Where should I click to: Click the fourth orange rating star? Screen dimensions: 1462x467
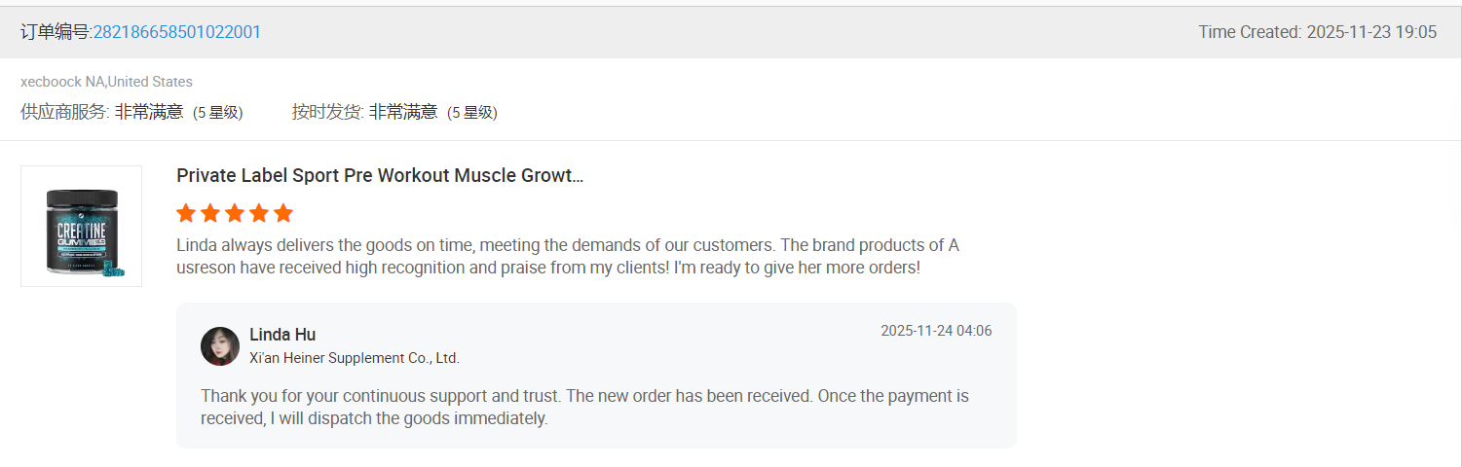point(259,213)
